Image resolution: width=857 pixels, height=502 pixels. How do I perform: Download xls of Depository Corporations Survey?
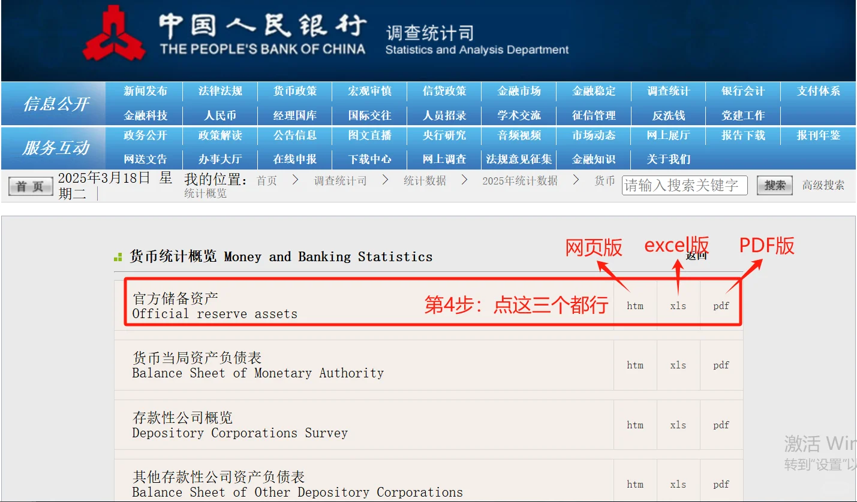678,425
